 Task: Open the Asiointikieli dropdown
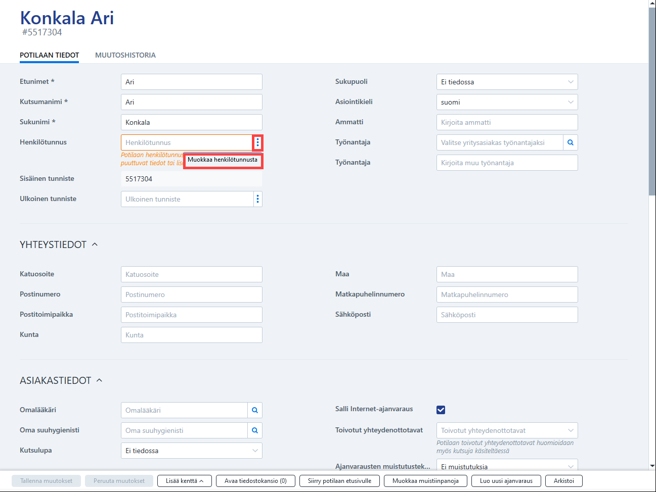tap(507, 102)
